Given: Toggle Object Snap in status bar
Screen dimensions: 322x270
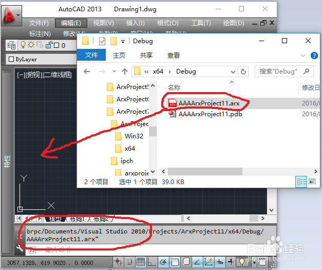Looking at the screenshot, I should (x=175, y=262).
